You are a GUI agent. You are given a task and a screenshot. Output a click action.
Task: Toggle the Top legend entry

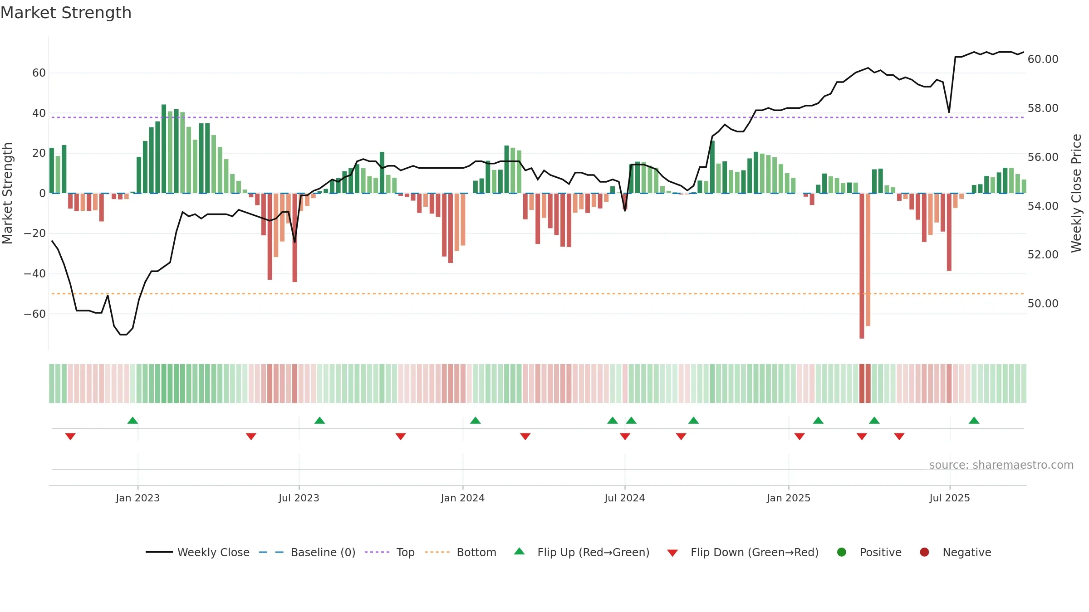tap(390, 552)
